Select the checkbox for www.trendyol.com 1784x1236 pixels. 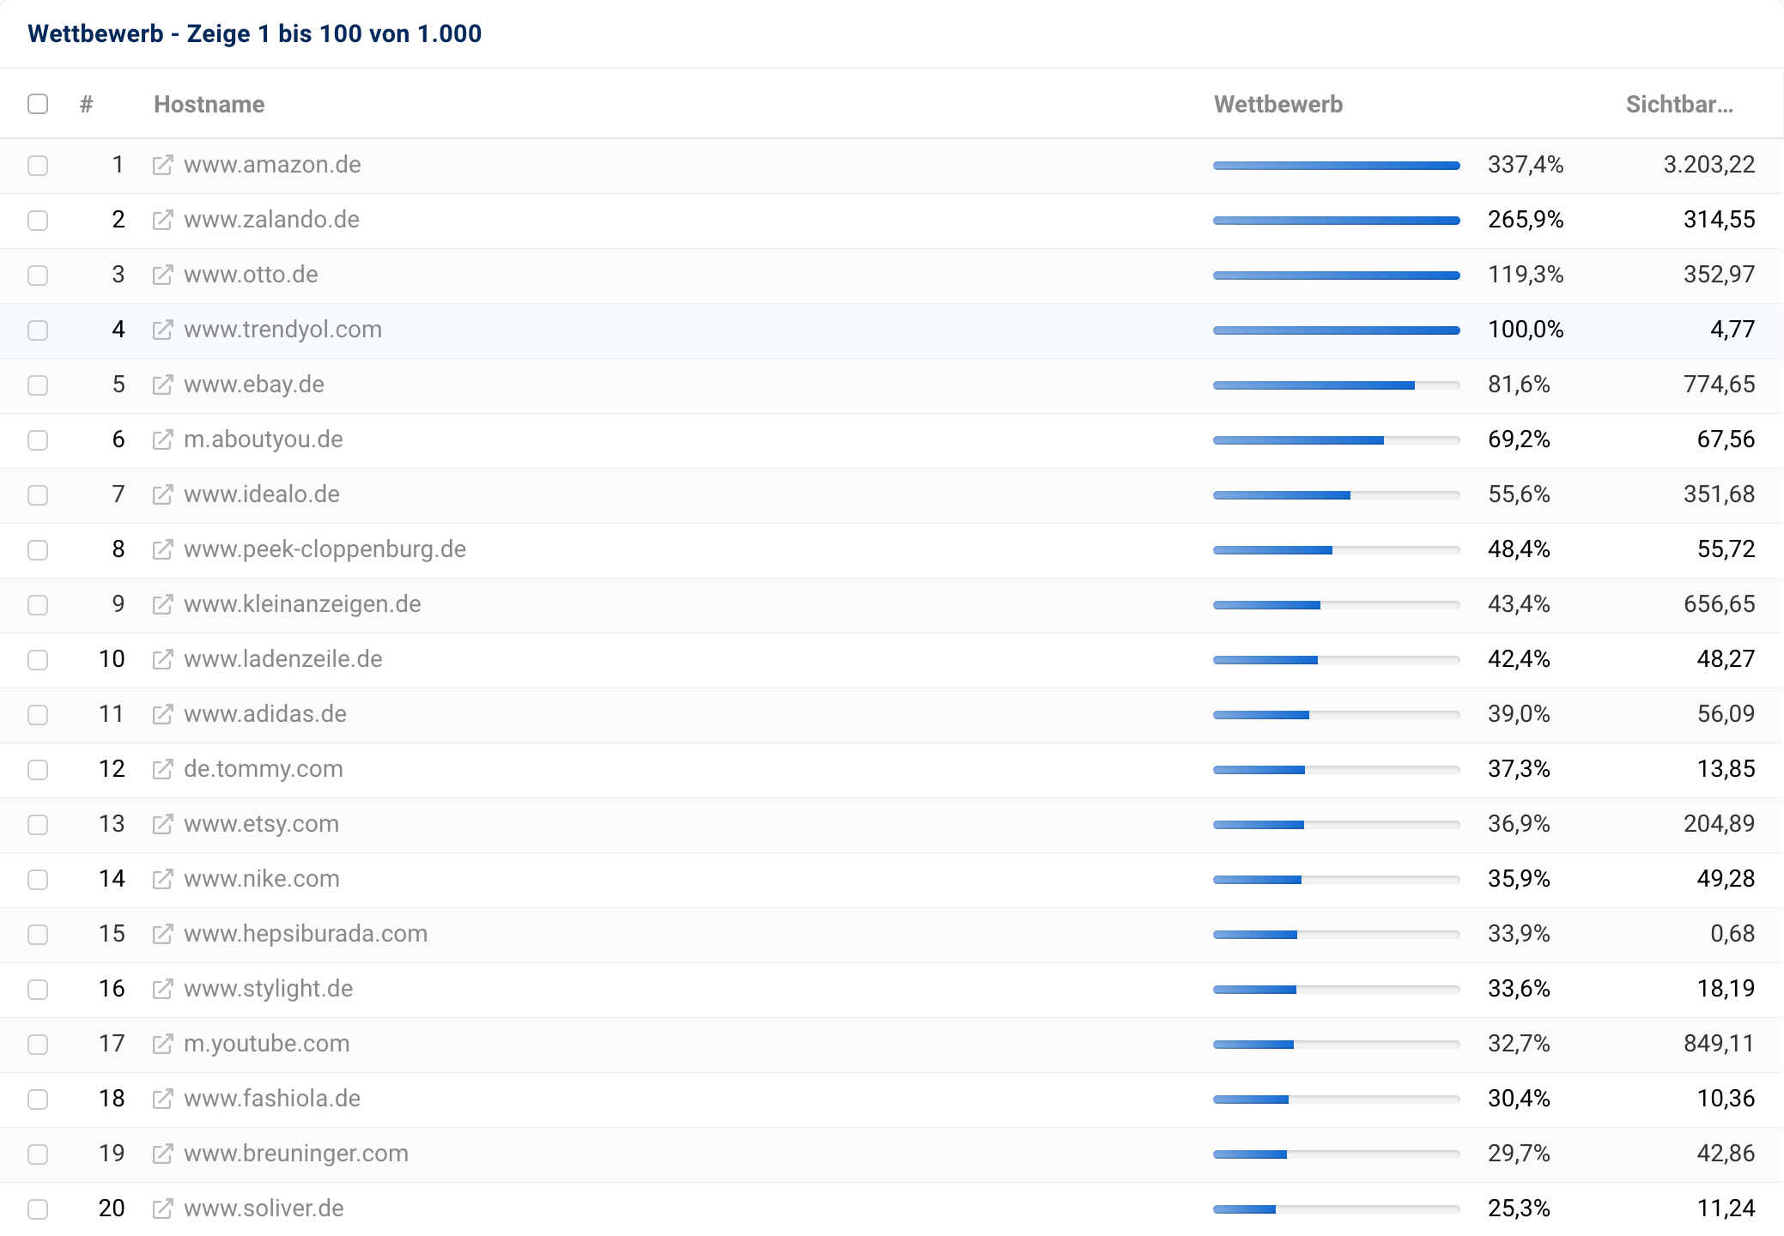38,330
